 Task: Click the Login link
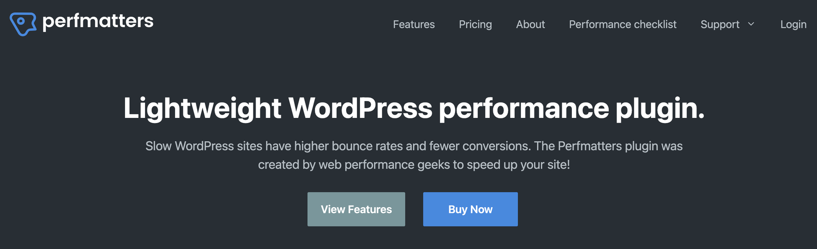[793, 24]
